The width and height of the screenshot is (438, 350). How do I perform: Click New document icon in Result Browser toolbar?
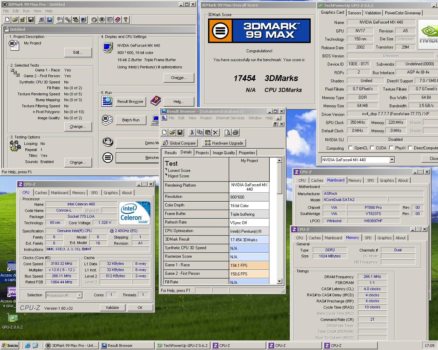click(165, 132)
